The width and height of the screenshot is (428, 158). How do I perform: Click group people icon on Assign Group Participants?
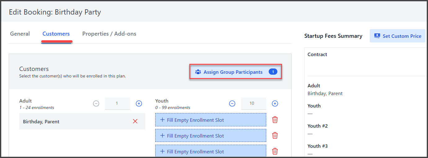198,72
